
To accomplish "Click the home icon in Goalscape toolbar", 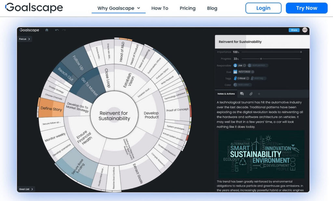I will tap(47, 30).
